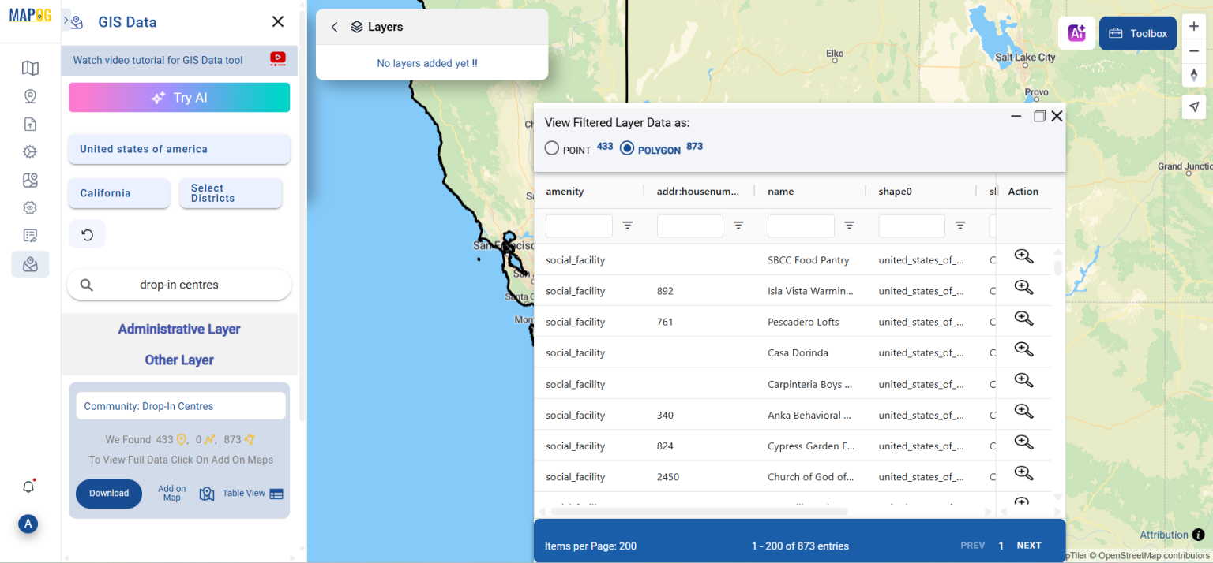Expand the Administrative Layer section
This screenshot has width=1213, height=563.
(178, 329)
